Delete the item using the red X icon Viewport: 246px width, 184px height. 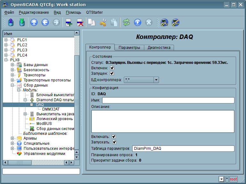(x=80, y=22)
